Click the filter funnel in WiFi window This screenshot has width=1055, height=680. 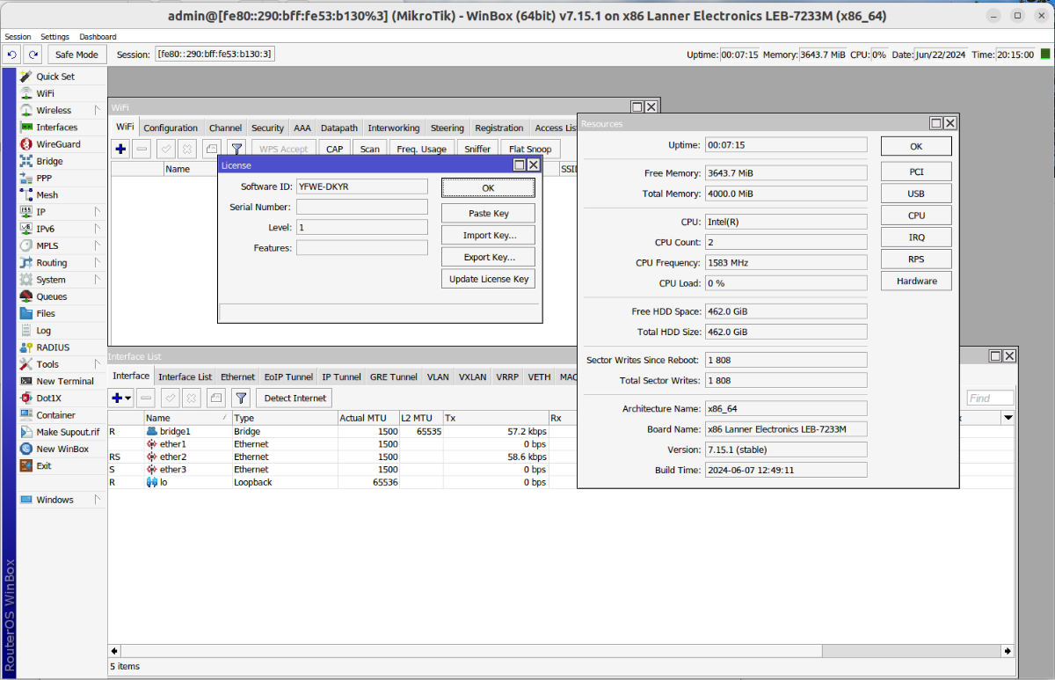coord(236,149)
